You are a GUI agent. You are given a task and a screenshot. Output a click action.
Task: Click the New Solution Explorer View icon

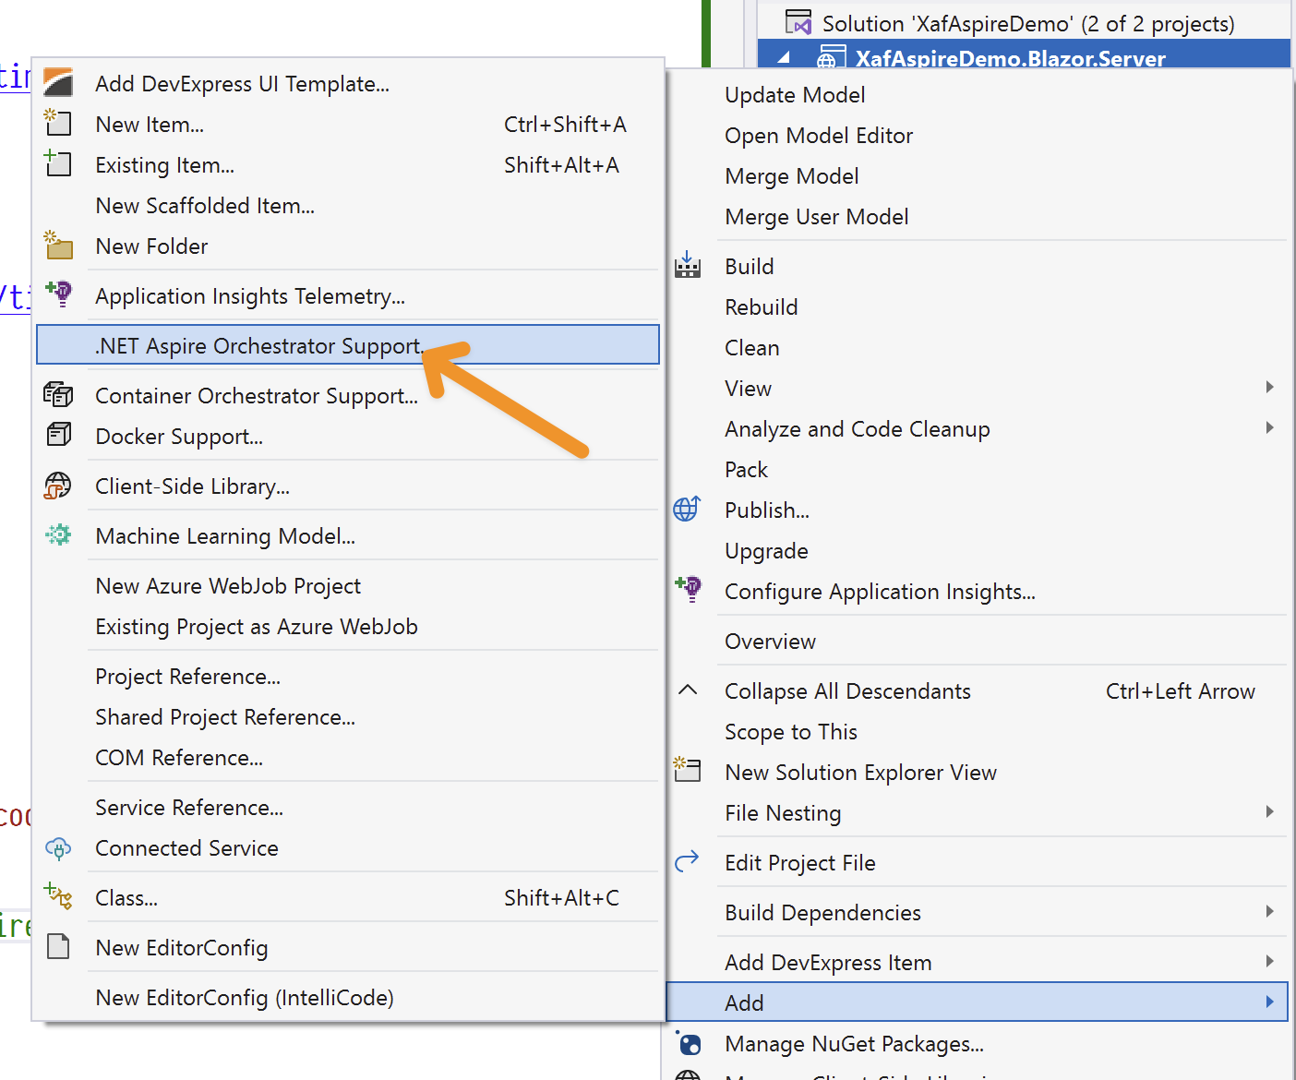[688, 771]
